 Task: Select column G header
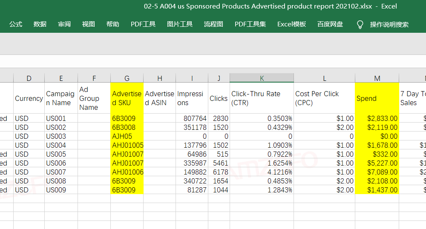coord(127,78)
